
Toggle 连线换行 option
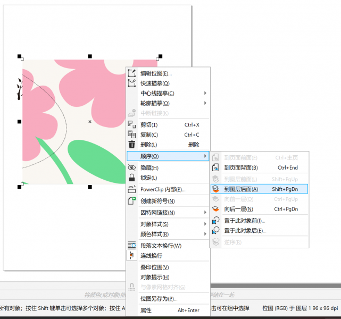[x=168, y=256]
